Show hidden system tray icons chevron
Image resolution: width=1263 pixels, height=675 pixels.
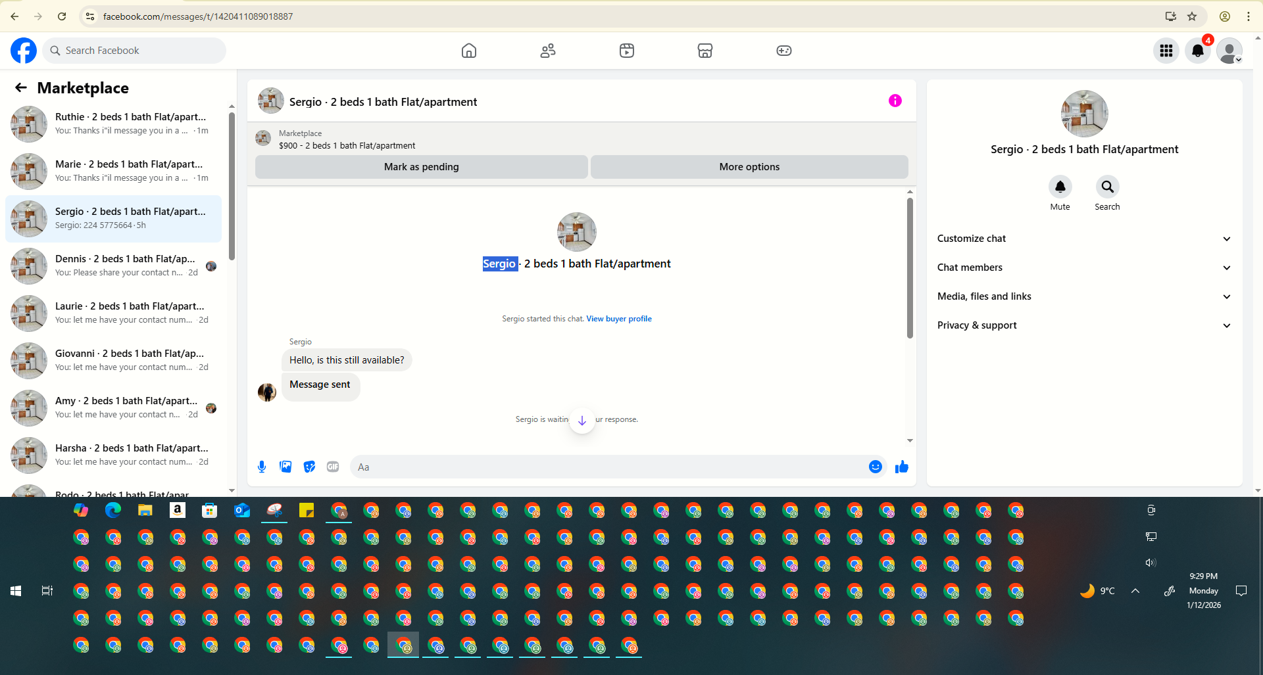[1135, 591]
